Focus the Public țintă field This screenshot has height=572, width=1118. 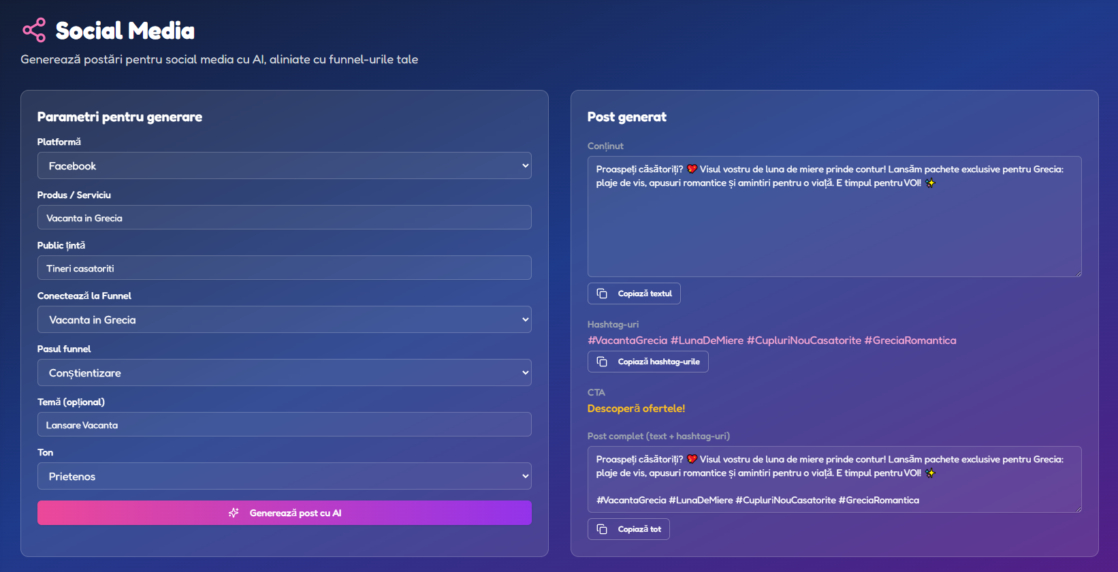(284, 268)
